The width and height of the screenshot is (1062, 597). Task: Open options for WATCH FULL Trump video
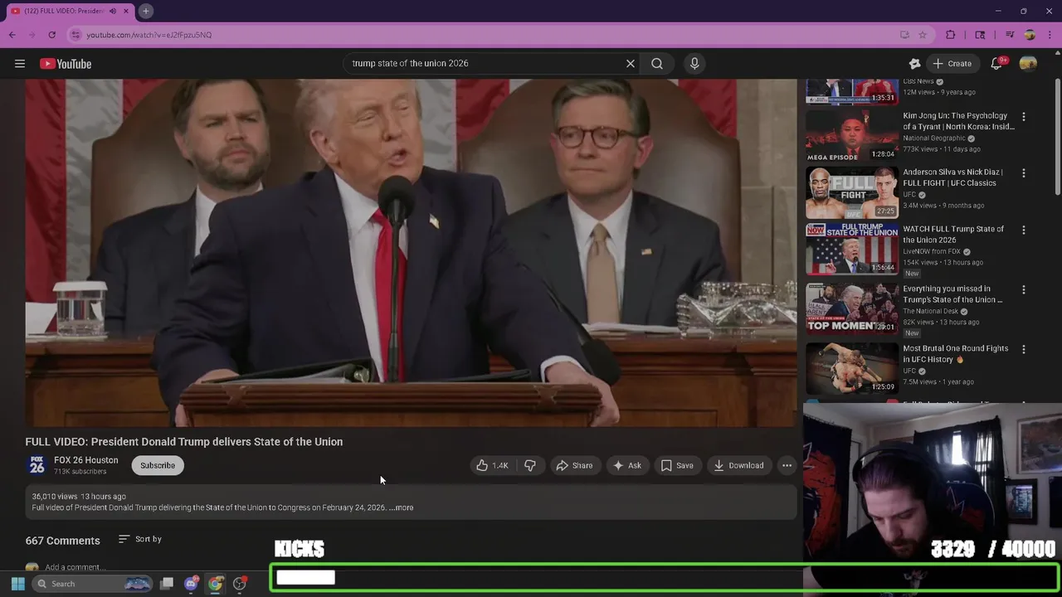(1024, 230)
